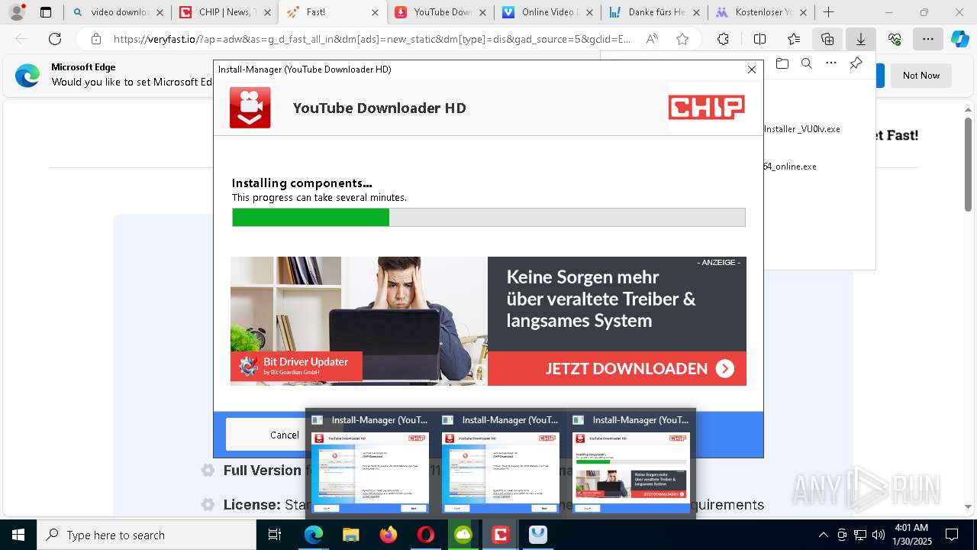977x550 pixels.
Task: Click the Bit Driver Updater ad image
Action: point(359,321)
